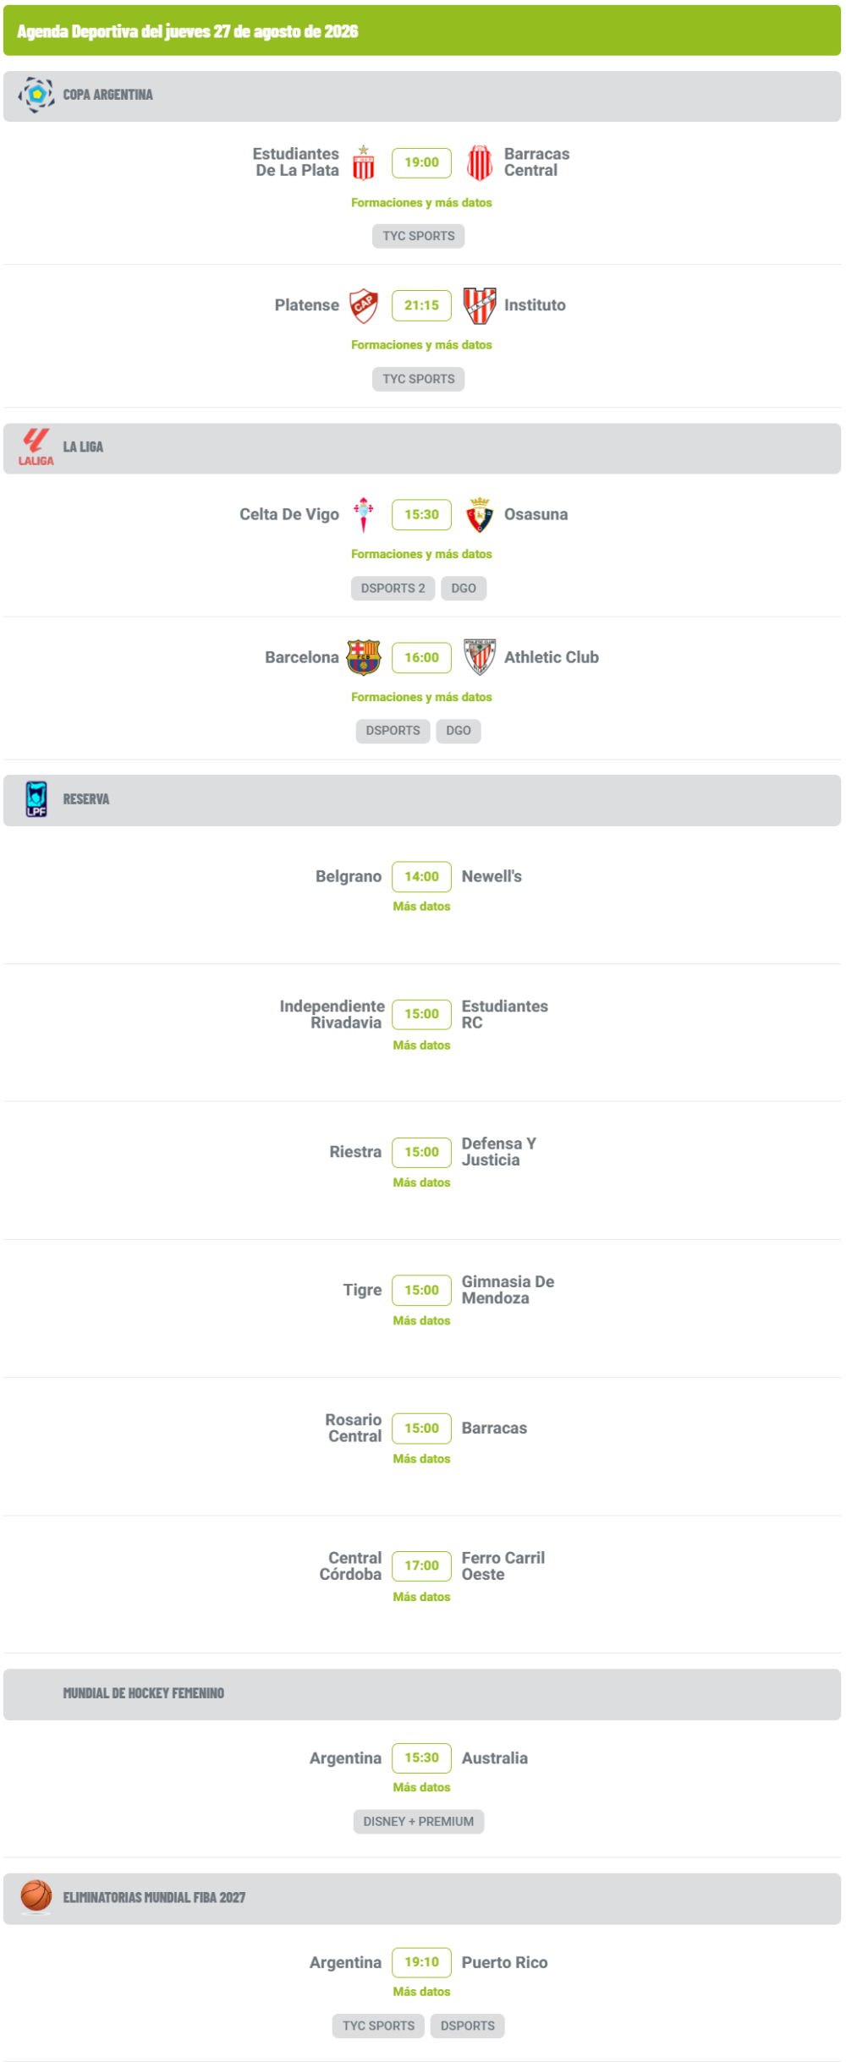This screenshot has width=846, height=2062.
Task: Open Más datos for Argentina vs Puerto Rico
Action: coord(421,1992)
